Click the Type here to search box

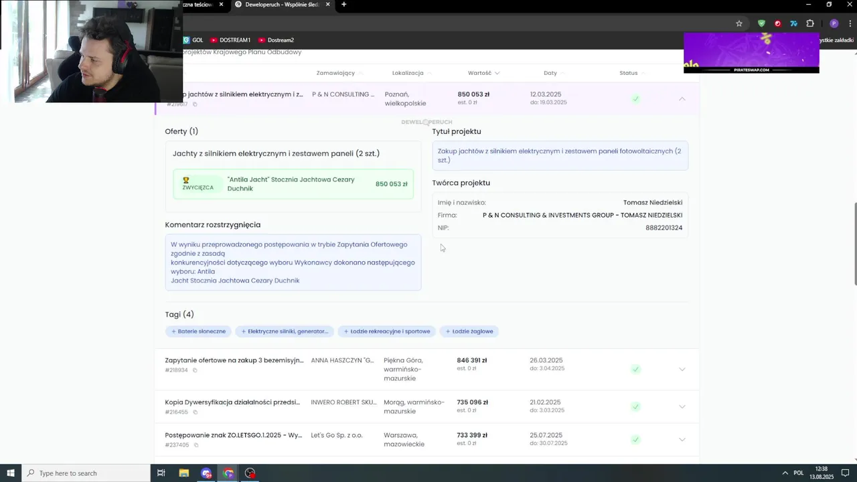86,473
